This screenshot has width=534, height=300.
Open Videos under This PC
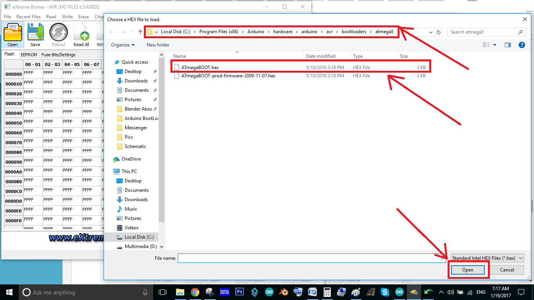click(x=131, y=228)
